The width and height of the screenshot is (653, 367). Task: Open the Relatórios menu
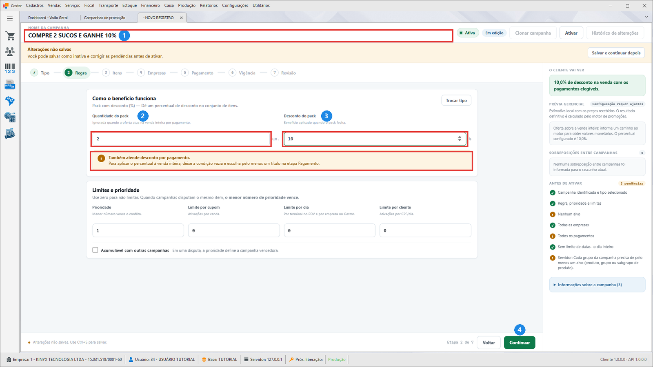pos(209,5)
